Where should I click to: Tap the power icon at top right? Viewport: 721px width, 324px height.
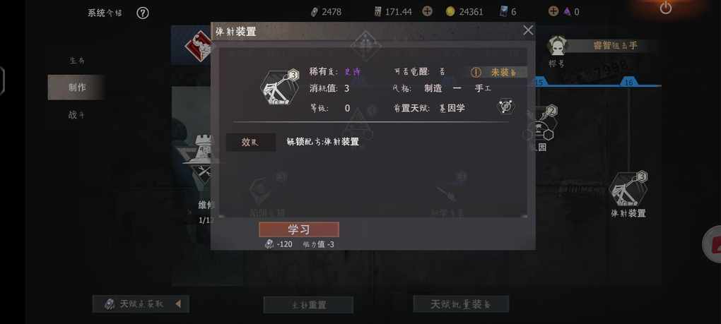pos(665,7)
